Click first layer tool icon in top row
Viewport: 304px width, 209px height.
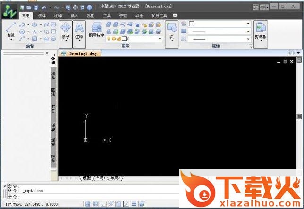(x=109, y=24)
